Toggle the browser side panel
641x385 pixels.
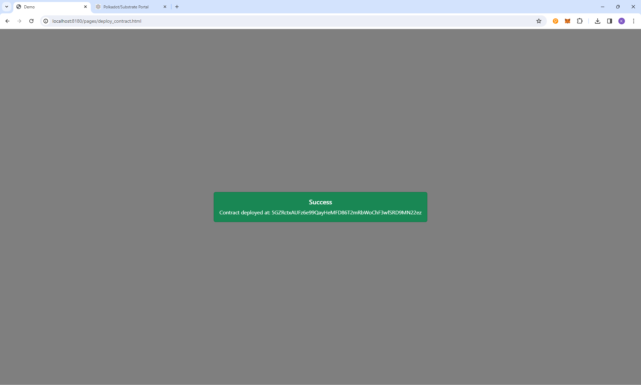click(610, 21)
